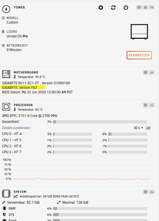Open the Motherboard info icon
159x221 pixels.
(145, 72)
